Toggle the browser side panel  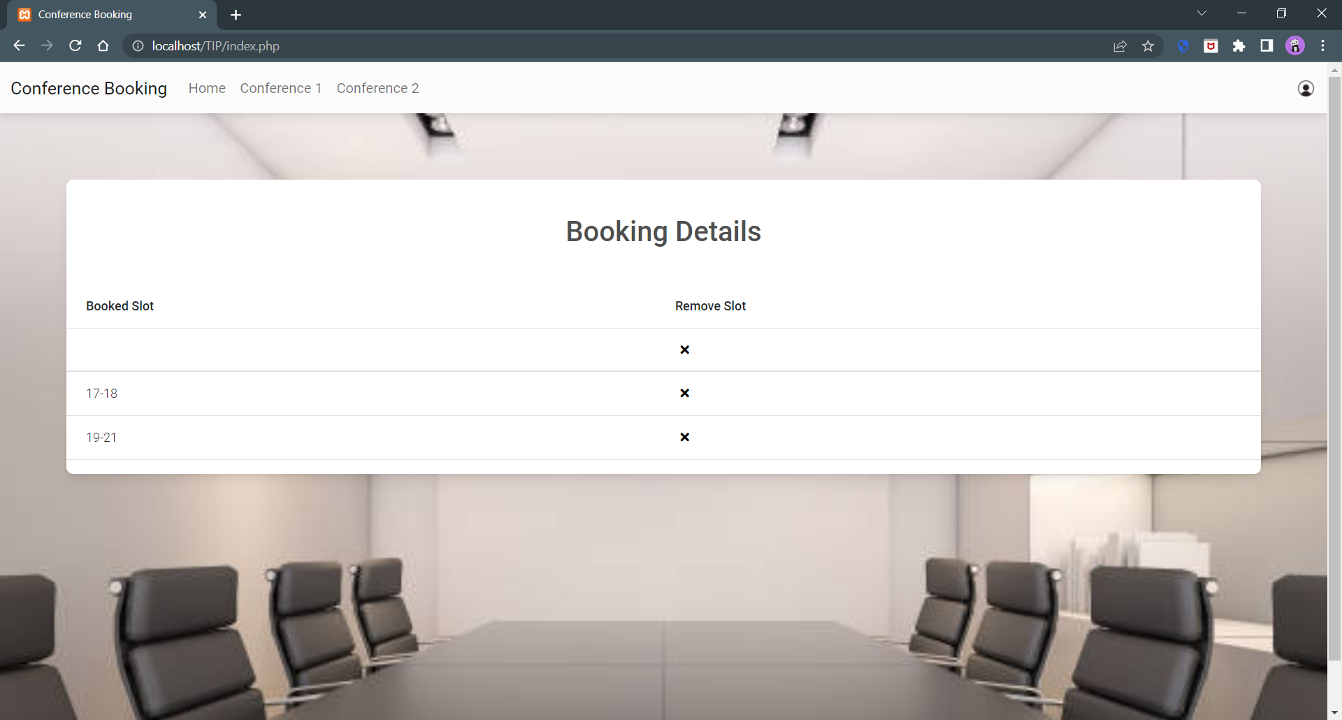1267,46
